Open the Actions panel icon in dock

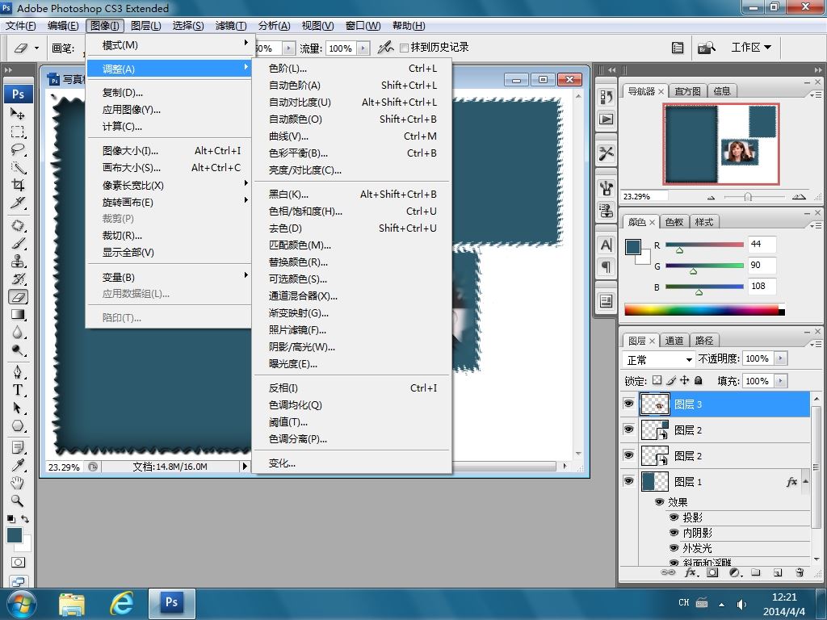[607, 119]
